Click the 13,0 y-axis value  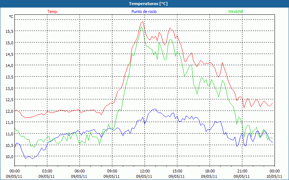tap(9, 88)
